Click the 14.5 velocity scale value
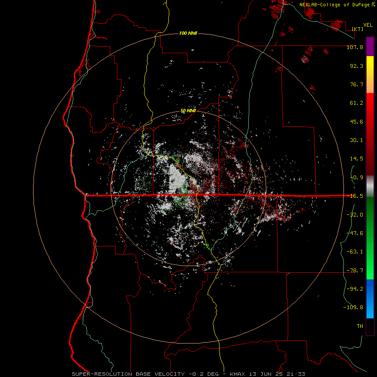 click(356, 159)
